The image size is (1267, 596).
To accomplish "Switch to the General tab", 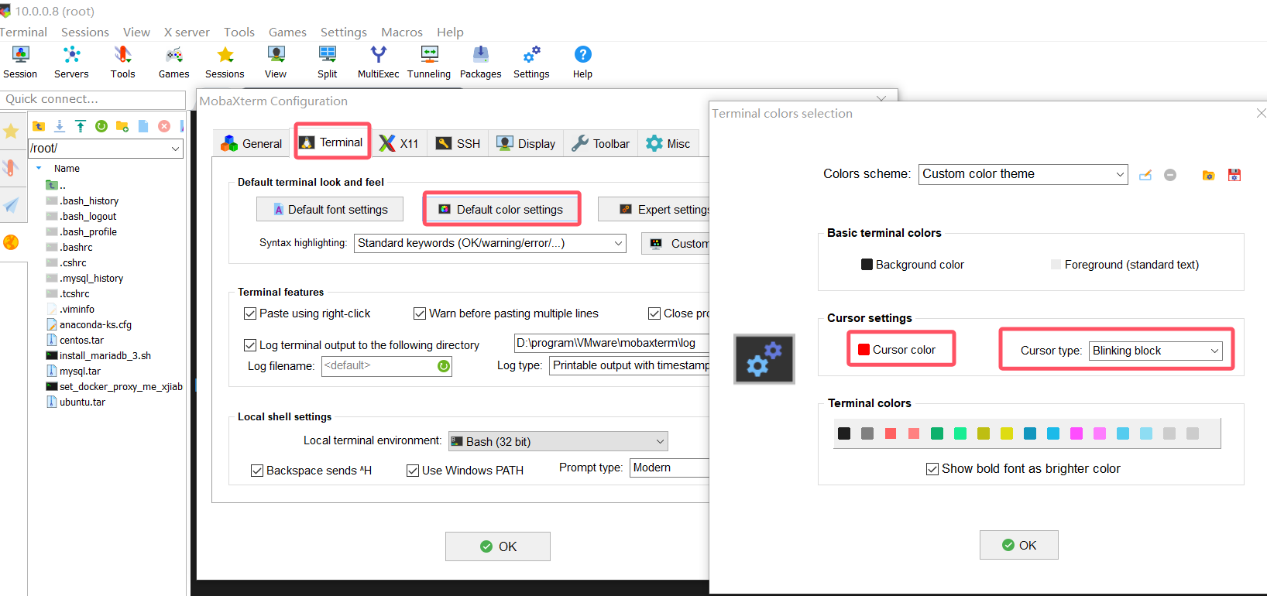I will (252, 143).
